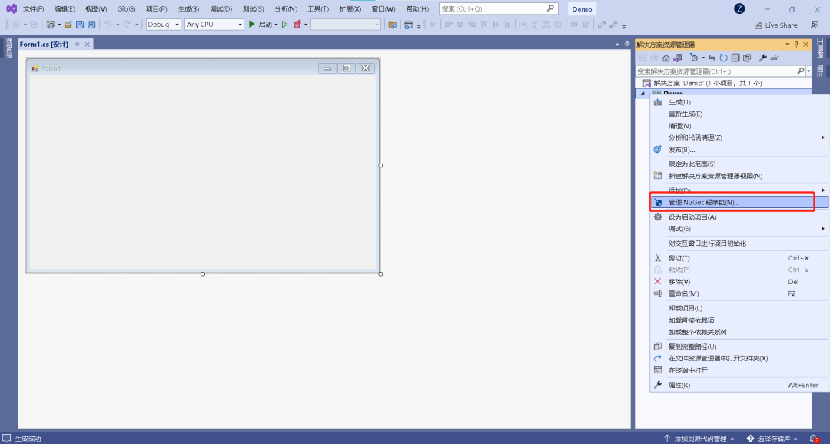
Task: Click the Live Share button
Action: [776, 25]
